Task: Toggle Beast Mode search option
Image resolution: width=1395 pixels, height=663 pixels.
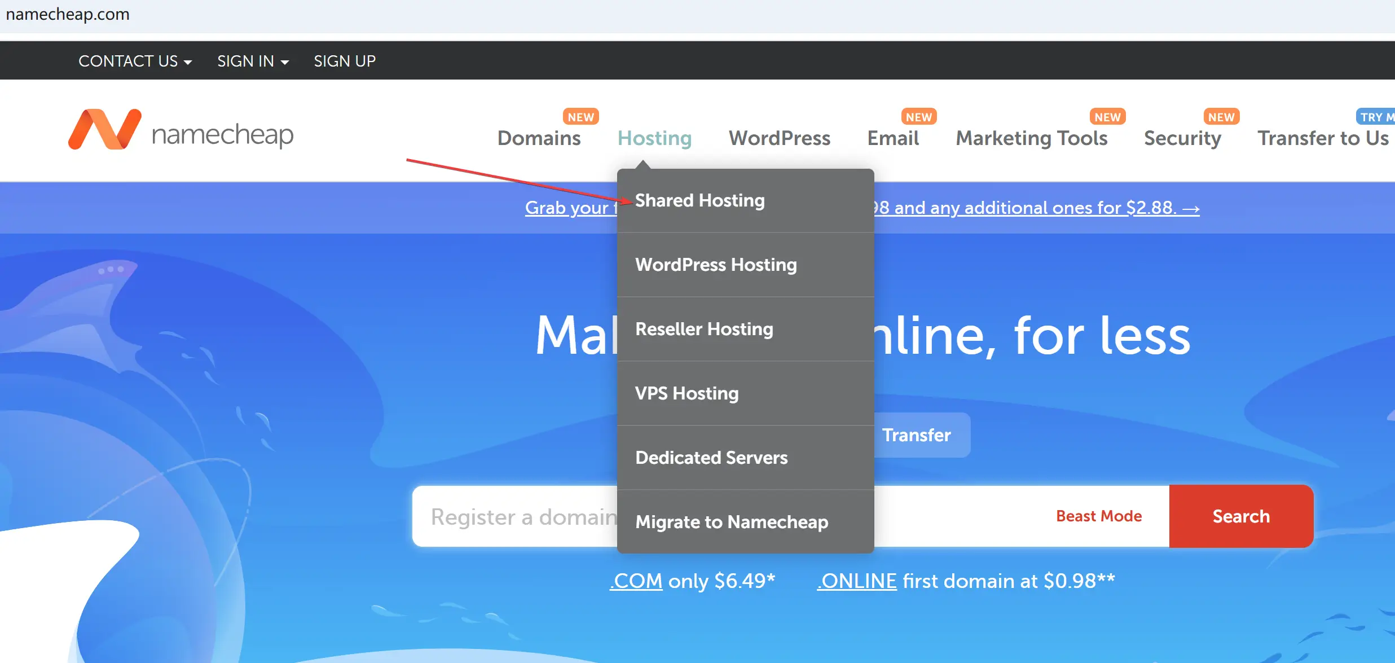Action: 1099,516
